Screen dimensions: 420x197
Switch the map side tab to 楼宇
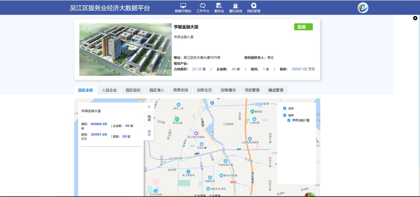click(x=149, y=133)
